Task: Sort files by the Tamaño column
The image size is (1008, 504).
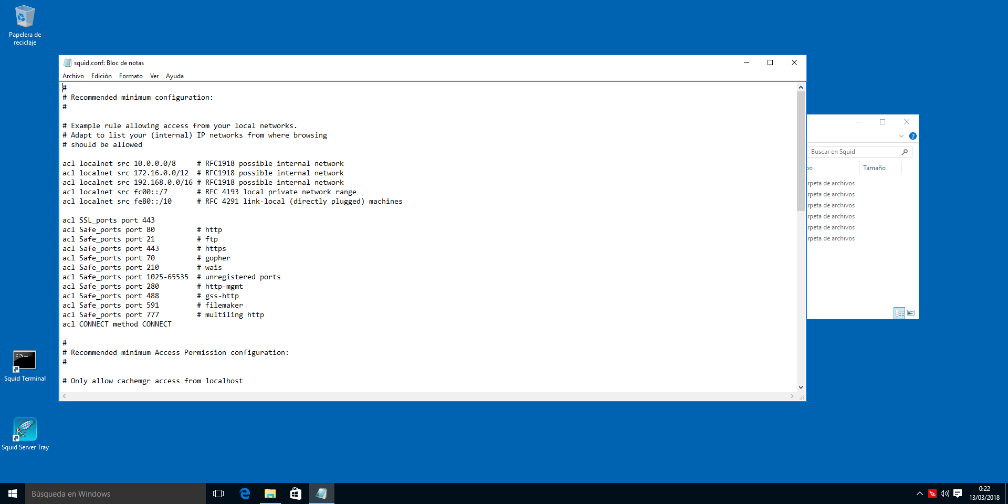Action: pyautogui.click(x=874, y=168)
